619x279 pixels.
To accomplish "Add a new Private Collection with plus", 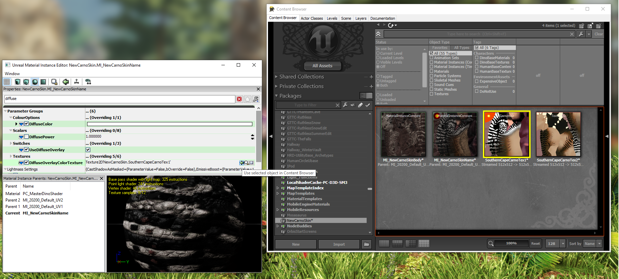I will 371,87.
